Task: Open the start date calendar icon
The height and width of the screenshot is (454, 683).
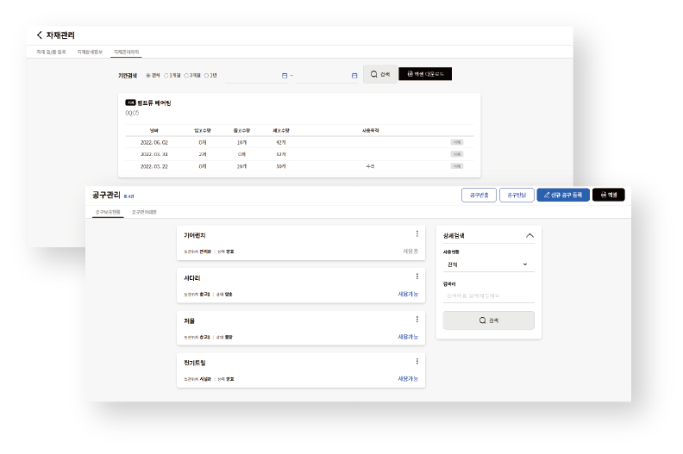Action: click(x=285, y=75)
